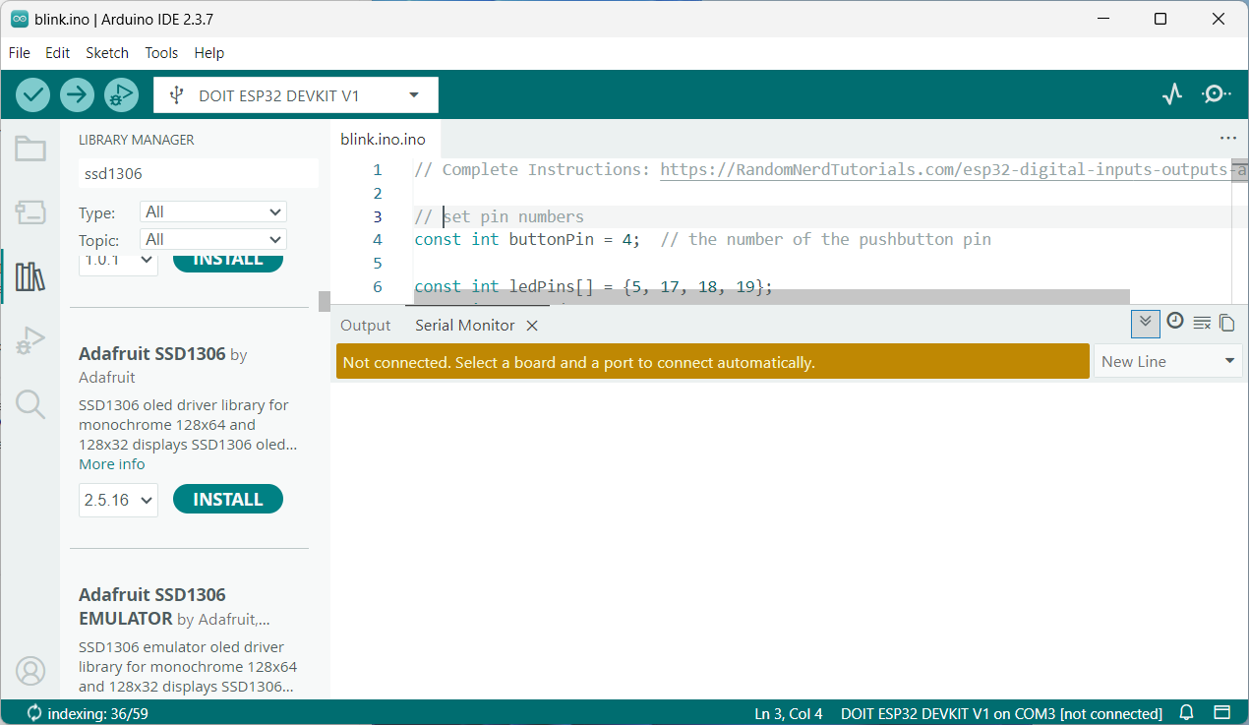Select the Library Manager books icon
Screen dimensions: 1249x725
click(30, 276)
